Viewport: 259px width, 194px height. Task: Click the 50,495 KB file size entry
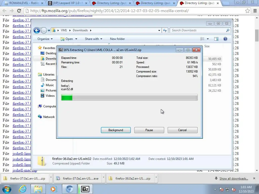[214, 59]
